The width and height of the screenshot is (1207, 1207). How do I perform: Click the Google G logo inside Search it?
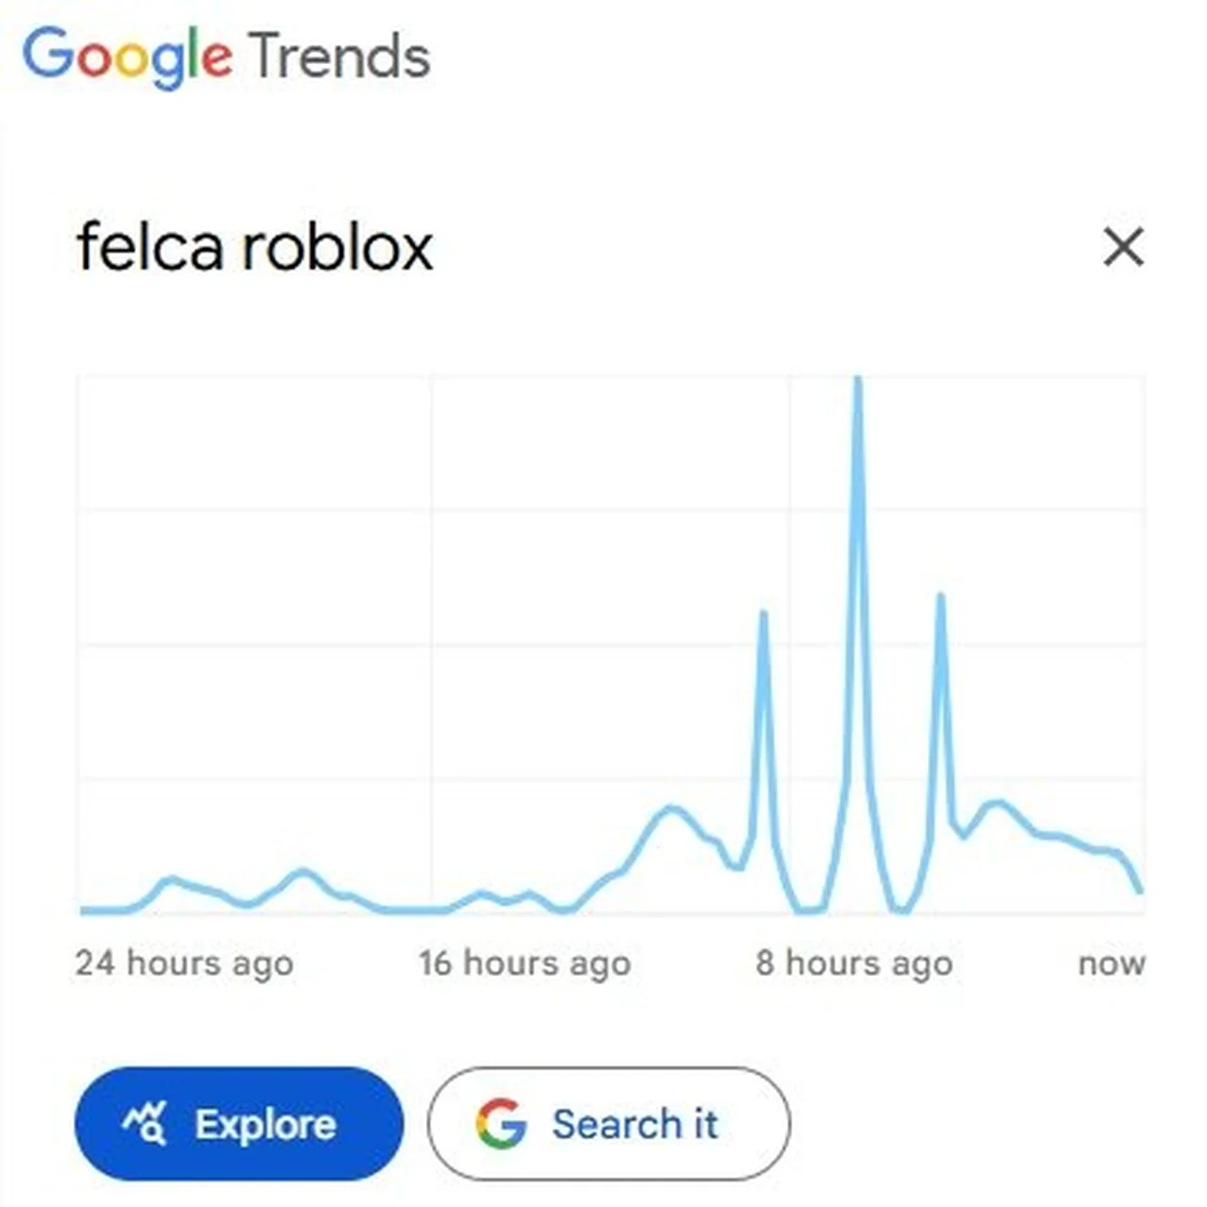coord(503,1124)
